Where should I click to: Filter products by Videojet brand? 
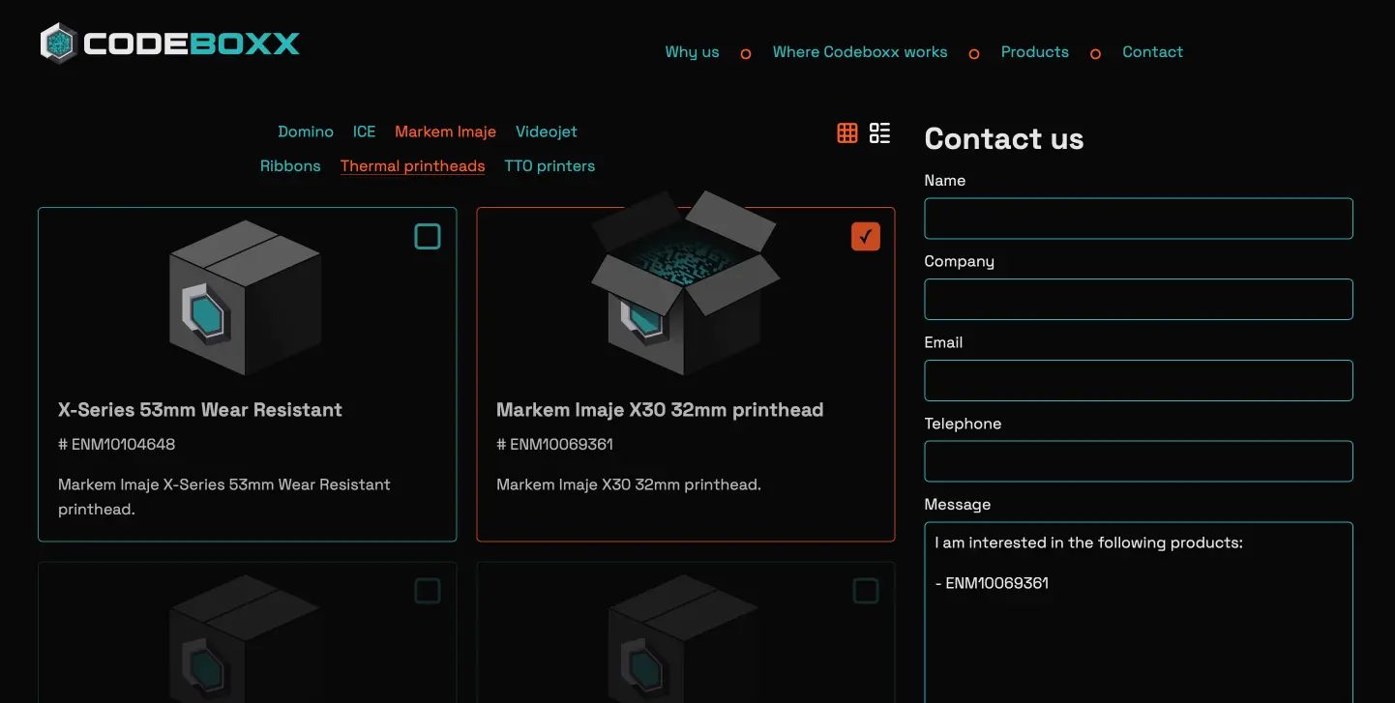547,132
